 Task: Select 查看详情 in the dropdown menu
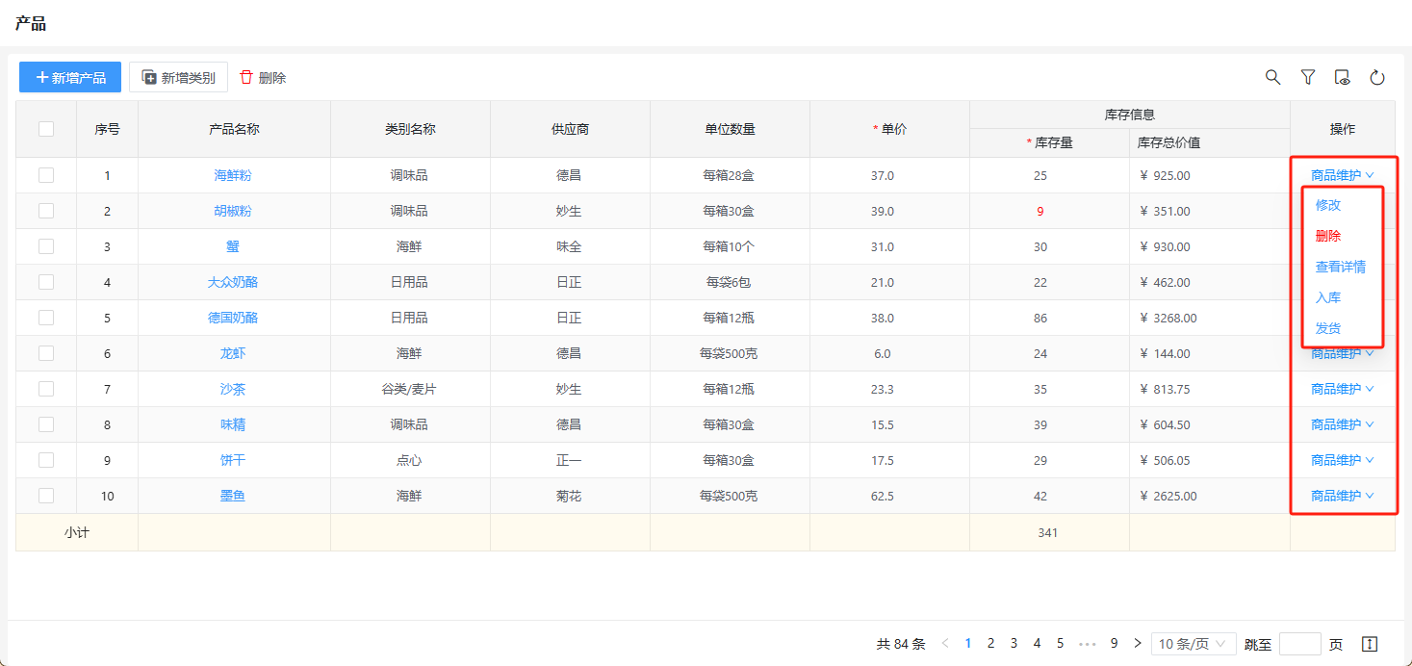click(1340, 267)
